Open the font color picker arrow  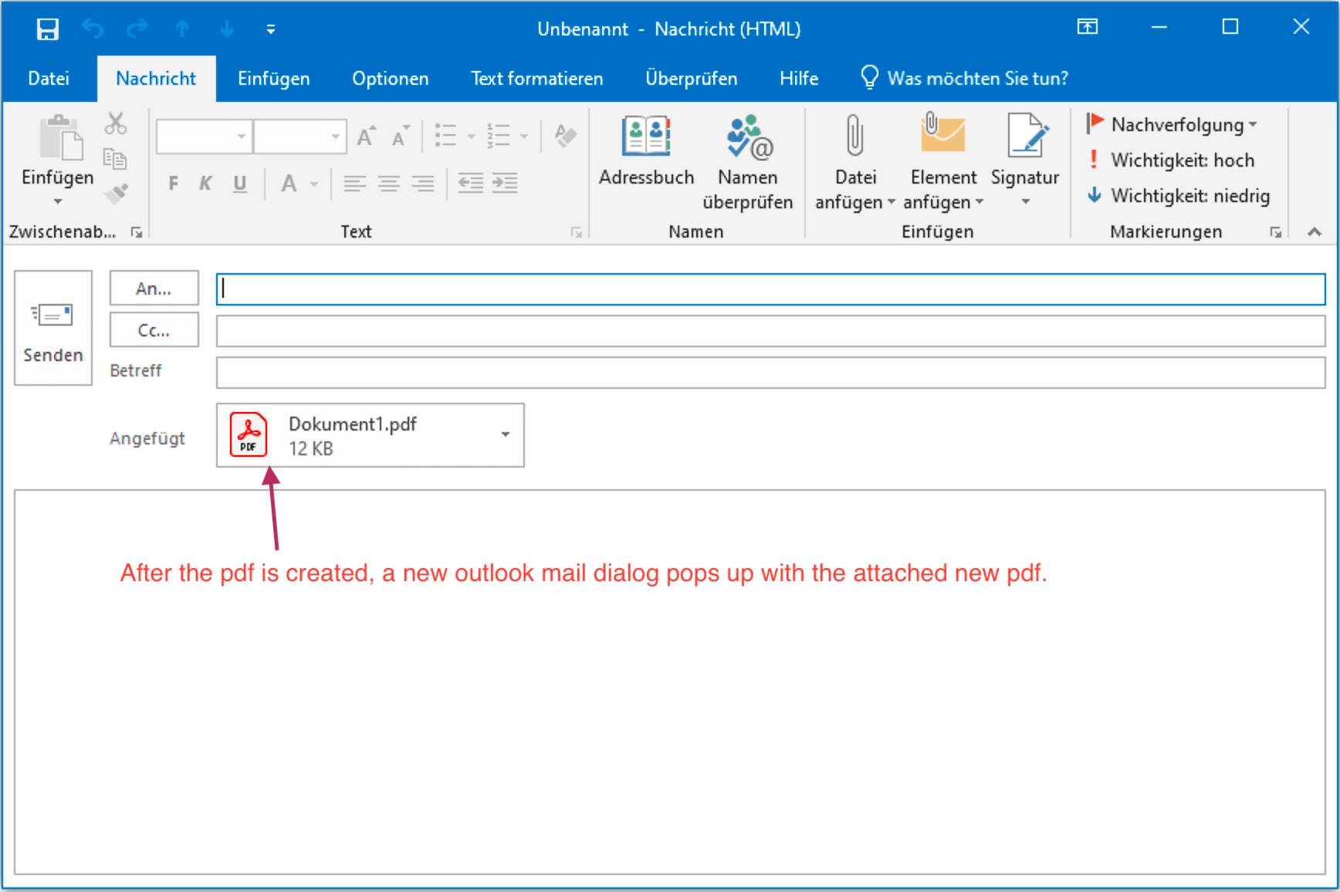pos(314,184)
